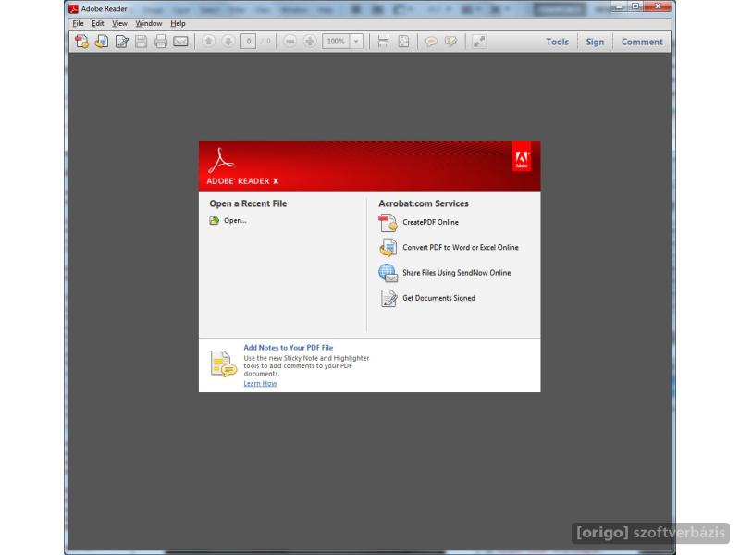The image size is (740, 555).
Task: Open the Sign pane
Action: 595,42
